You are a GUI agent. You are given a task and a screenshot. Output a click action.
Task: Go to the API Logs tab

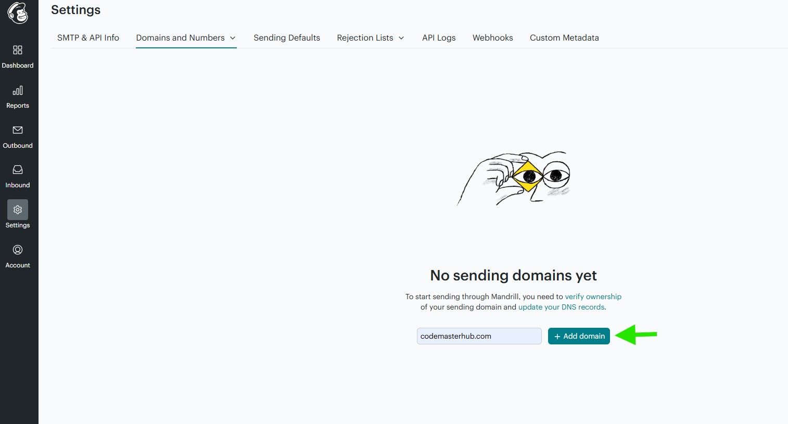click(x=439, y=37)
